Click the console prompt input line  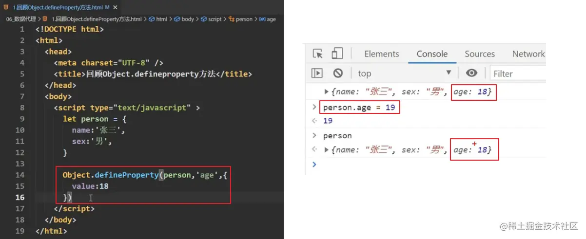(x=429, y=165)
